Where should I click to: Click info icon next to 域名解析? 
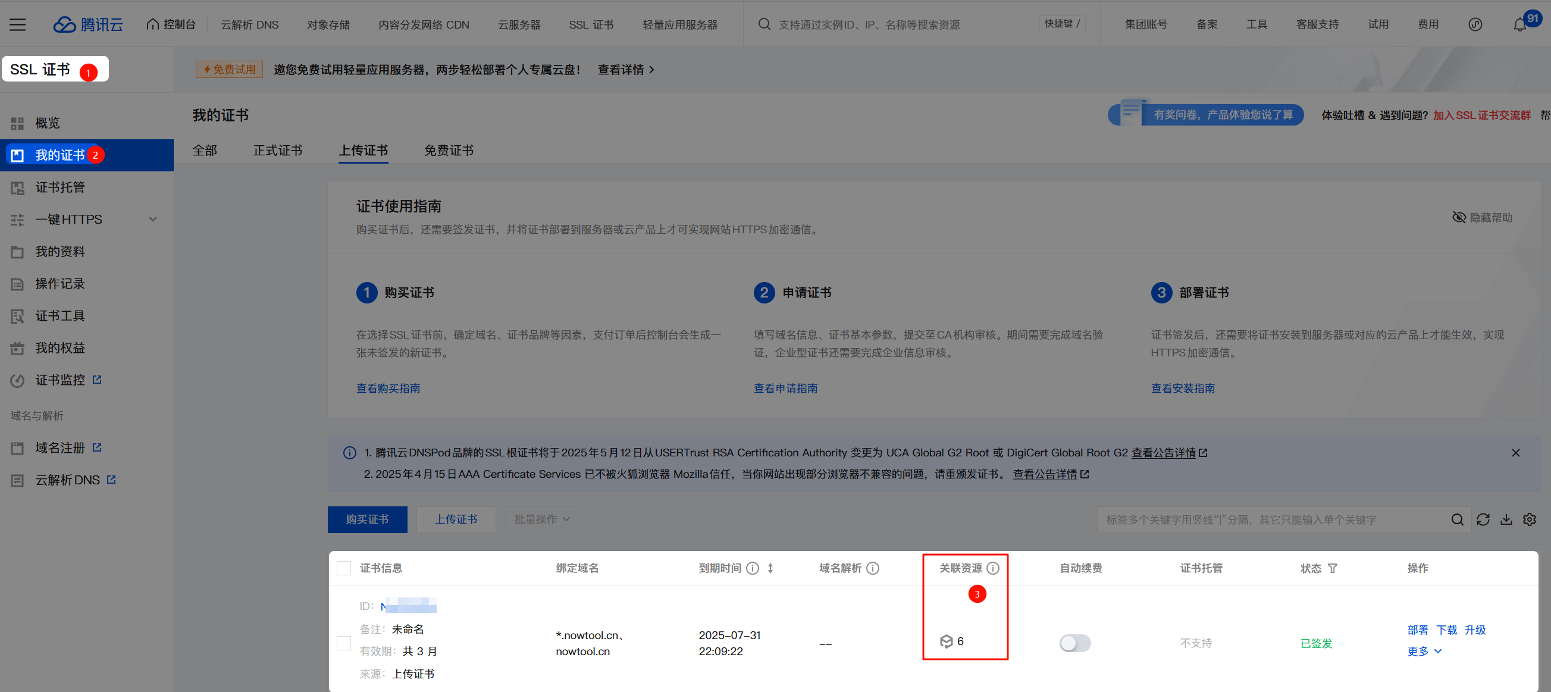tap(872, 568)
